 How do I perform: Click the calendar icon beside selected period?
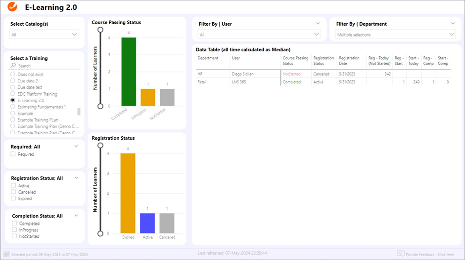6,254
